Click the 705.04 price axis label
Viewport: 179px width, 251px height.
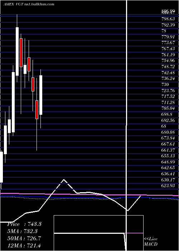[x=168, y=108]
